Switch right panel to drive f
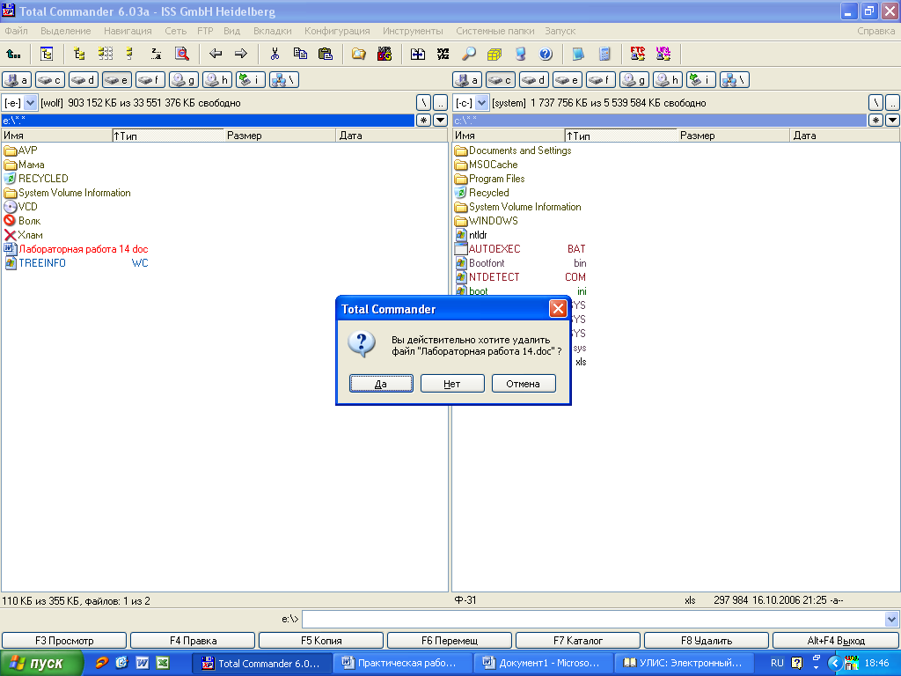 (600, 80)
